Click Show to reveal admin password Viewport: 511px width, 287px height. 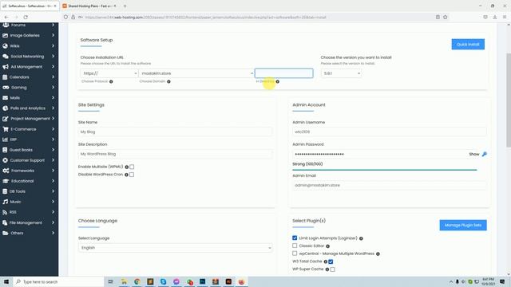click(x=474, y=154)
